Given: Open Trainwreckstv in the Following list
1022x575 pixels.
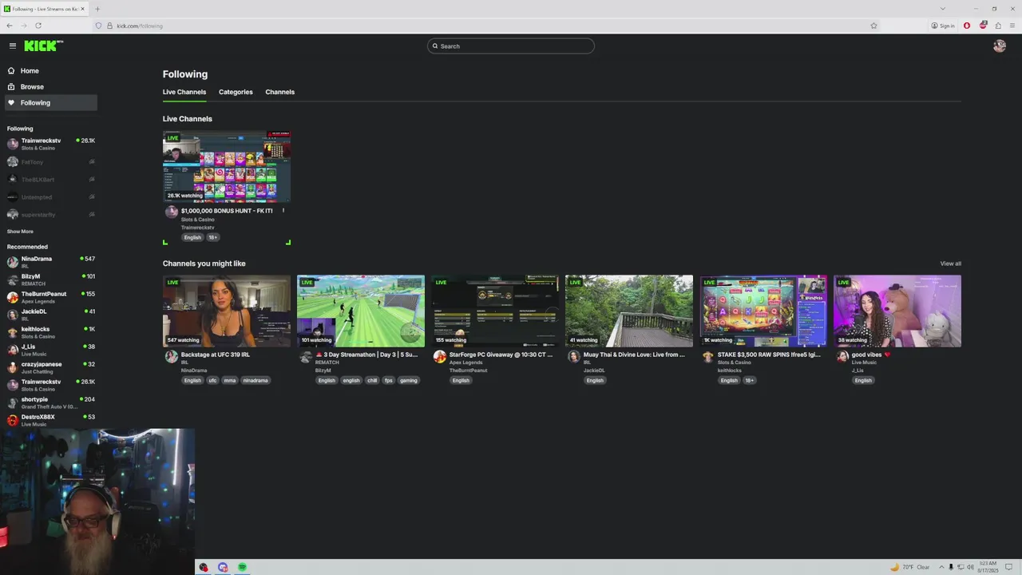Looking at the screenshot, I should point(50,144).
